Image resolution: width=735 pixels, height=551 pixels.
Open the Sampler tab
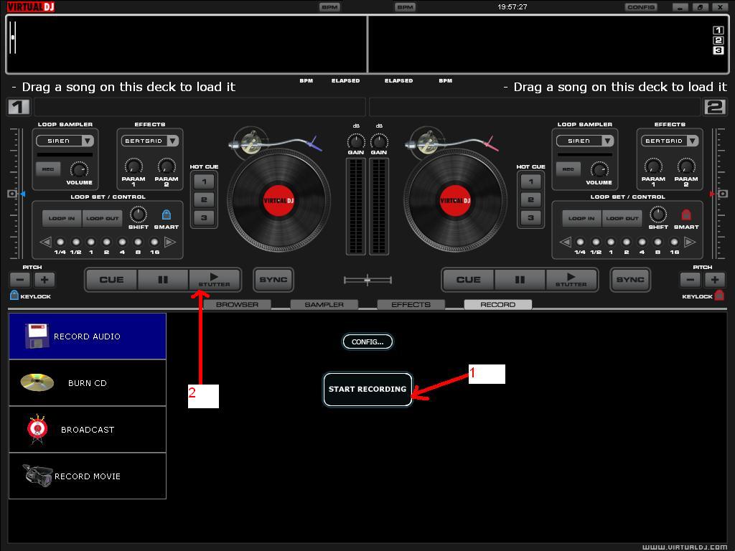(324, 304)
